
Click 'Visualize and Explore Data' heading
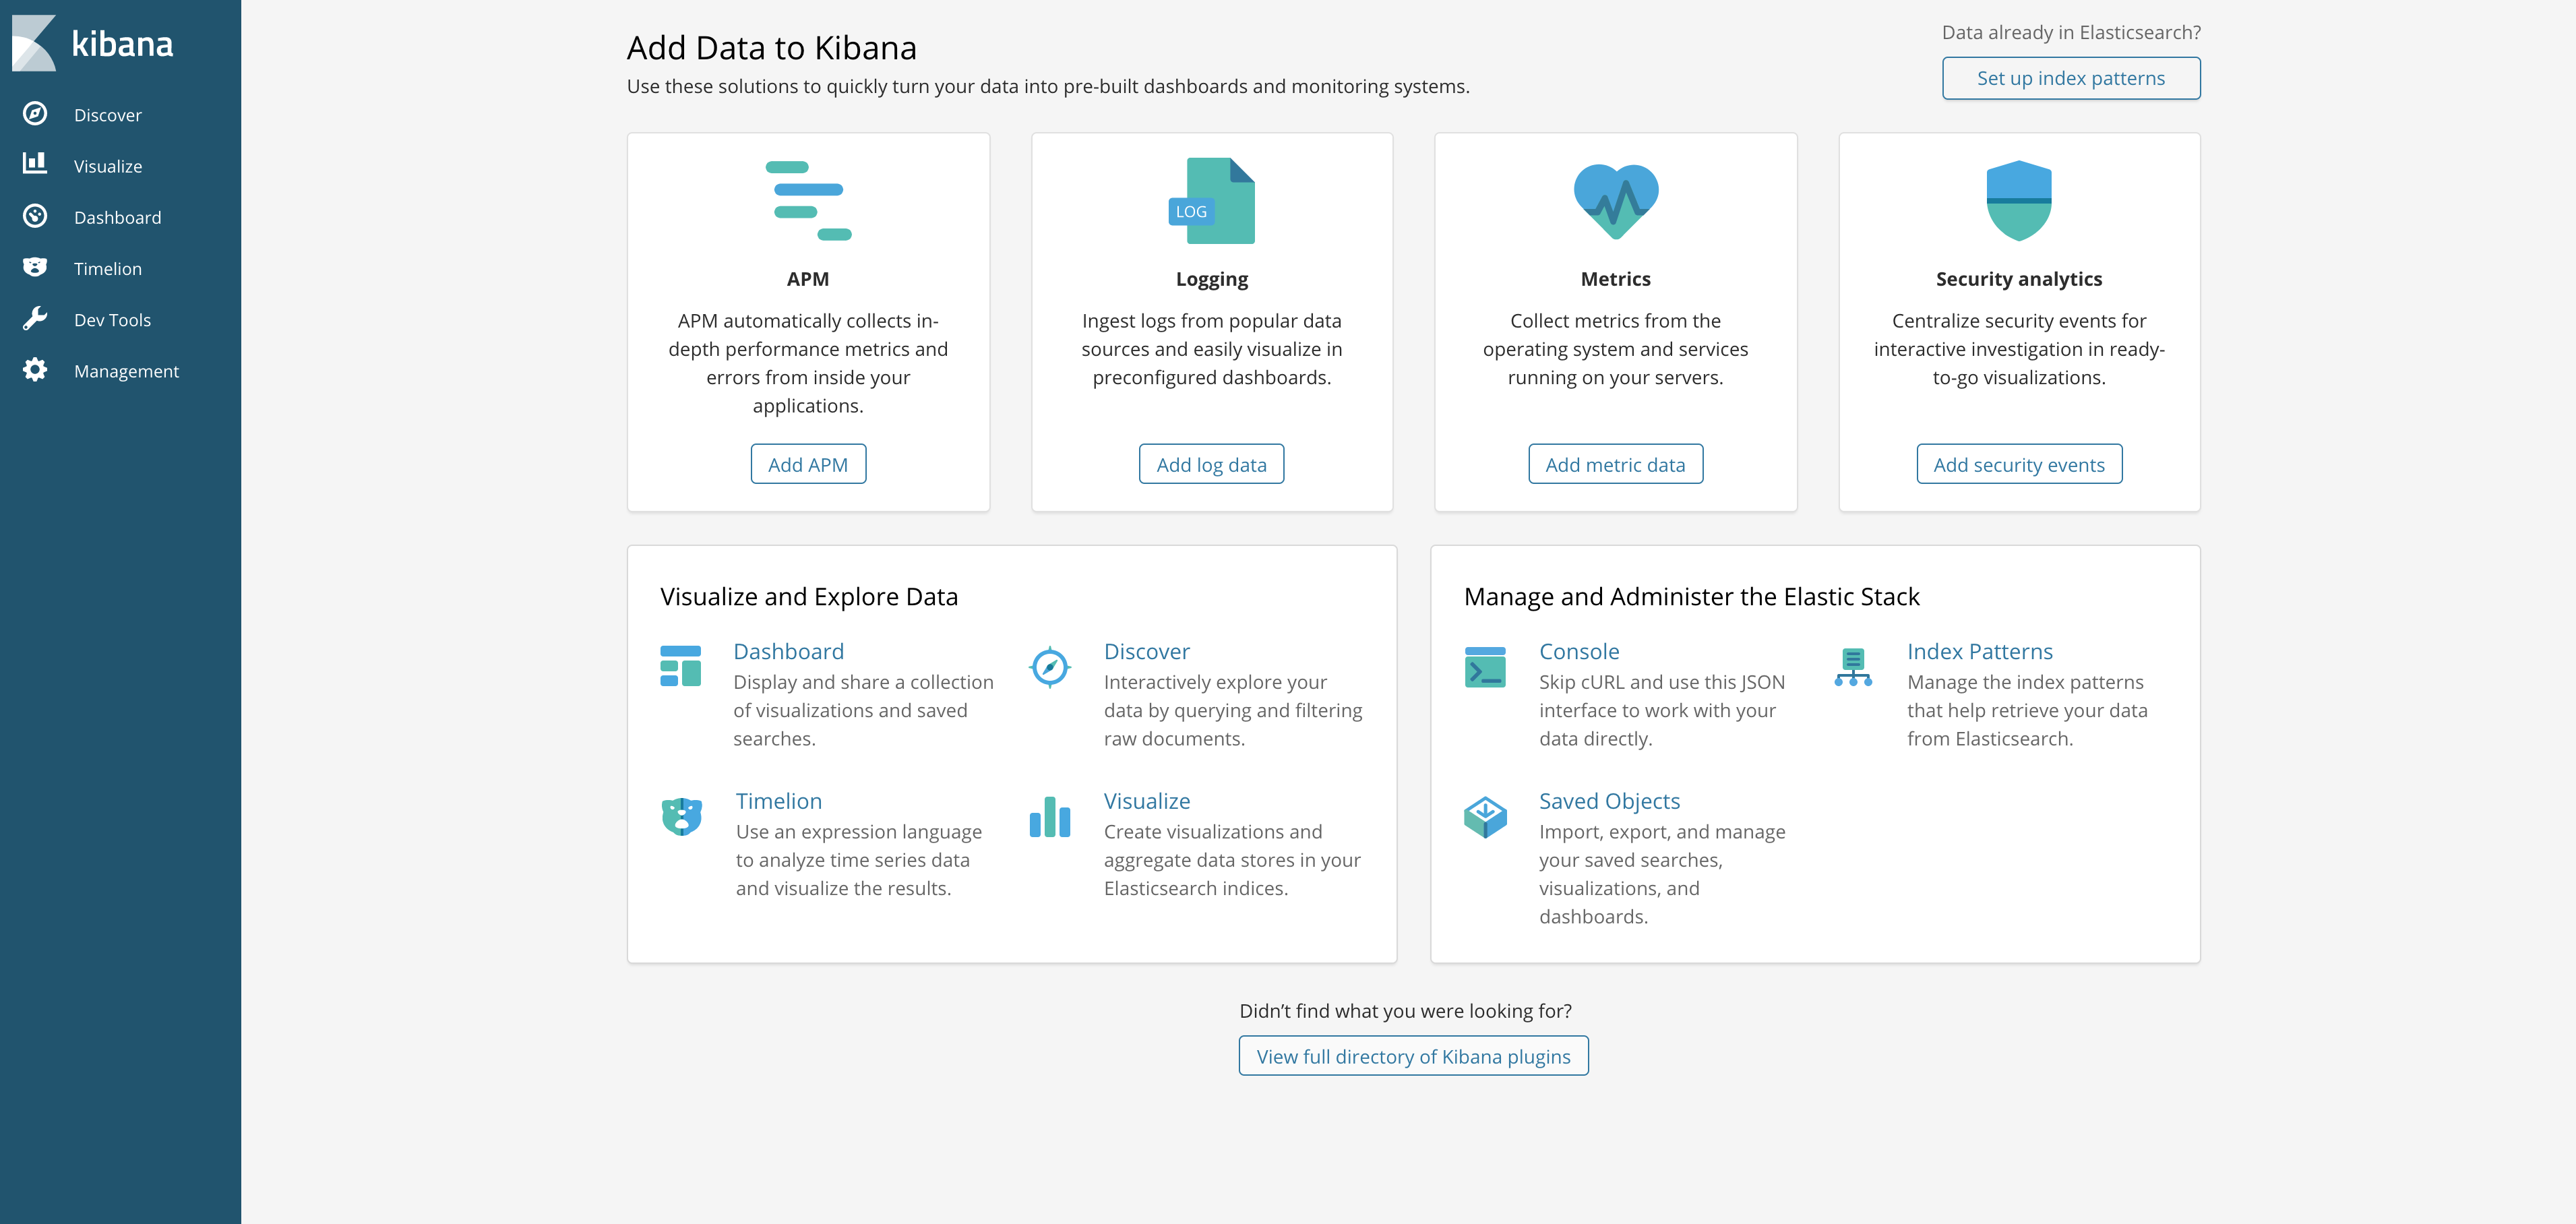[808, 596]
